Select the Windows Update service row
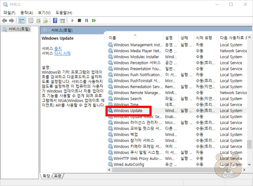Image resolution: width=253 pixels, height=186 pixels. 177,111
